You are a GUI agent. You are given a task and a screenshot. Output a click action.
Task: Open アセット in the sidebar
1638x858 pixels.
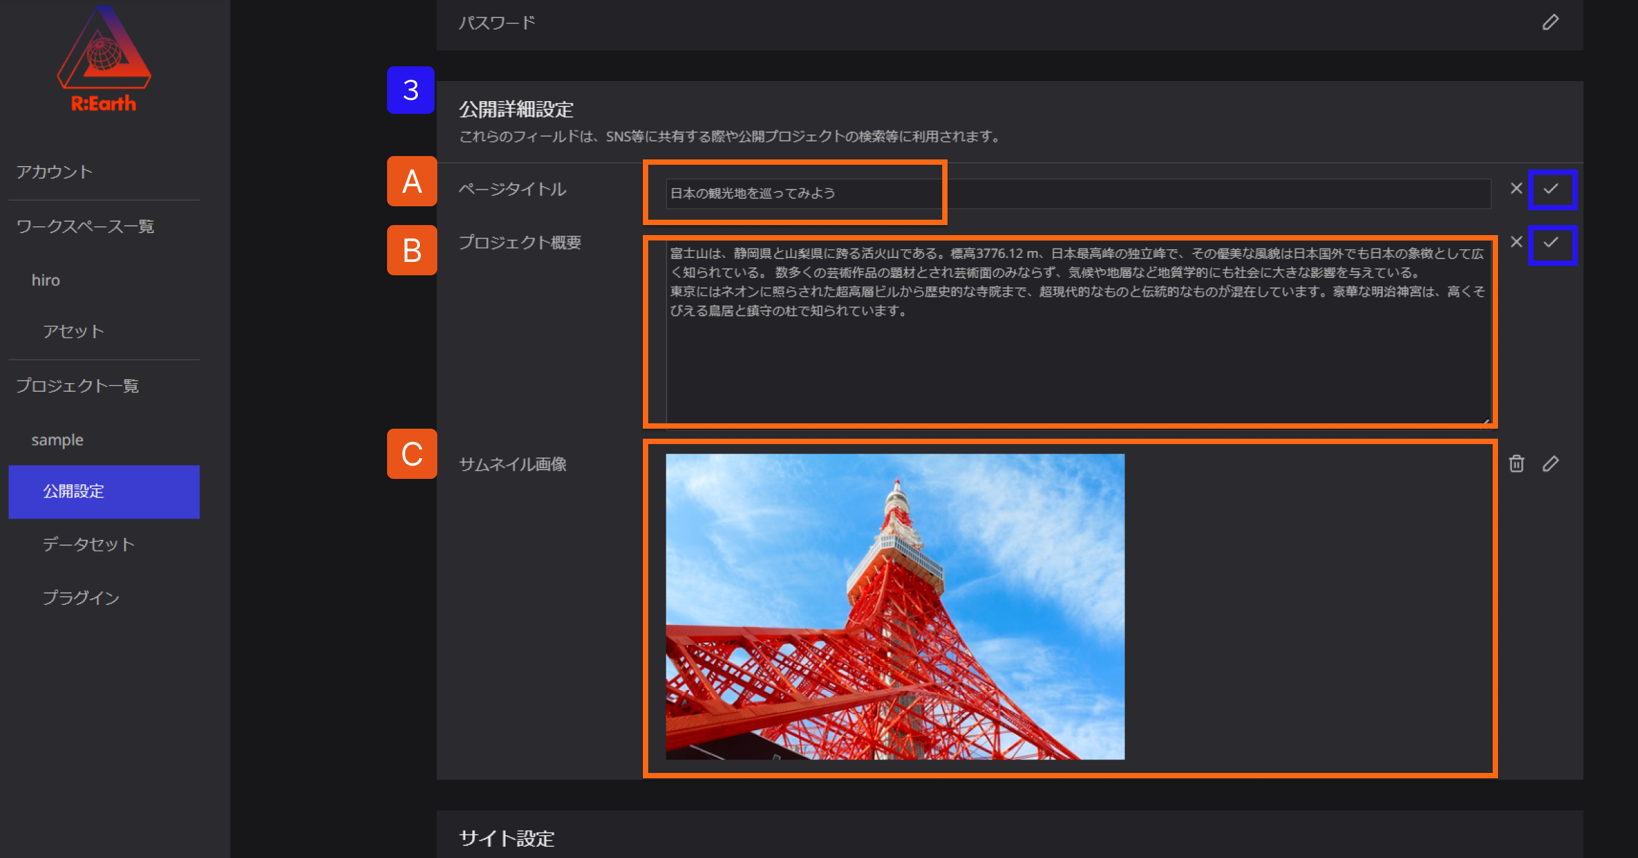click(74, 332)
